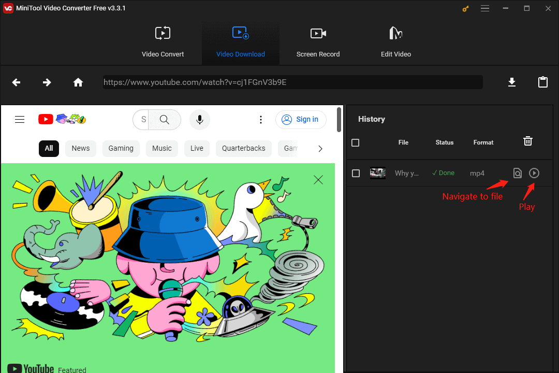Screen dimensions: 559x373
Task: Click the YouTube search box
Action: point(141,119)
